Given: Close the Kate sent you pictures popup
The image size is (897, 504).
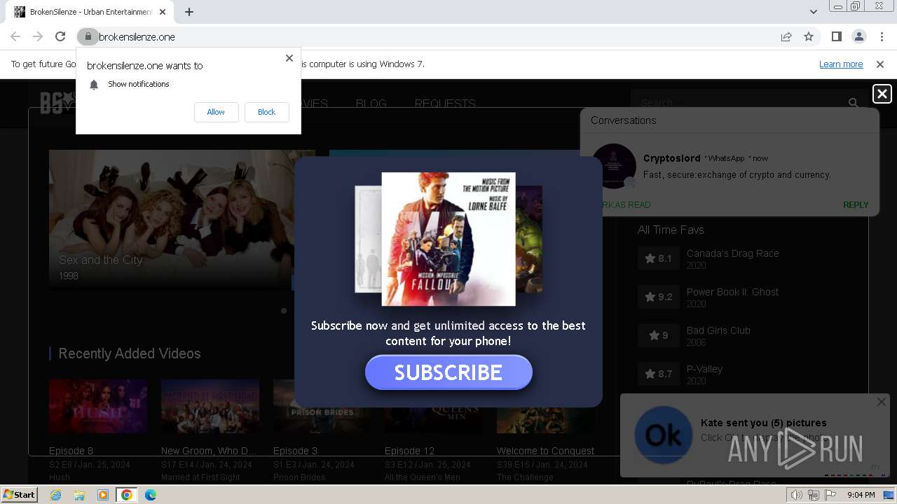Looking at the screenshot, I should [x=882, y=402].
